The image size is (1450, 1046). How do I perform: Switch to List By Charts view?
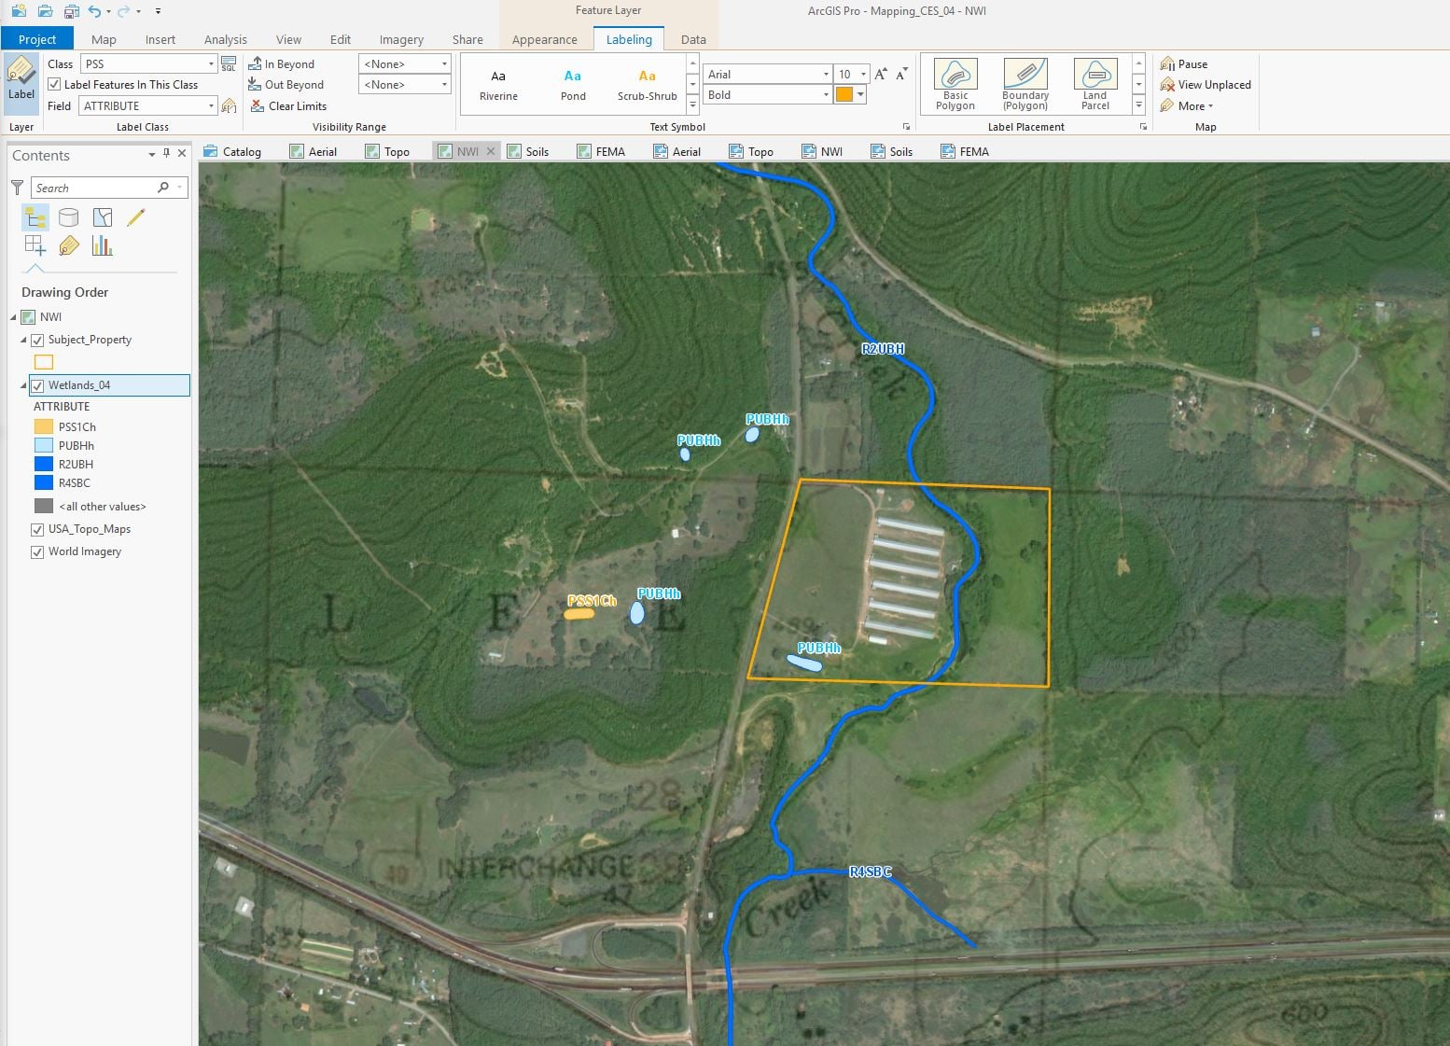coord(103,245)
